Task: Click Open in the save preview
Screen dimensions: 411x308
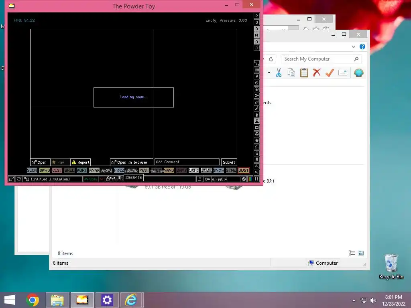Action: click(x=41, y=162)
